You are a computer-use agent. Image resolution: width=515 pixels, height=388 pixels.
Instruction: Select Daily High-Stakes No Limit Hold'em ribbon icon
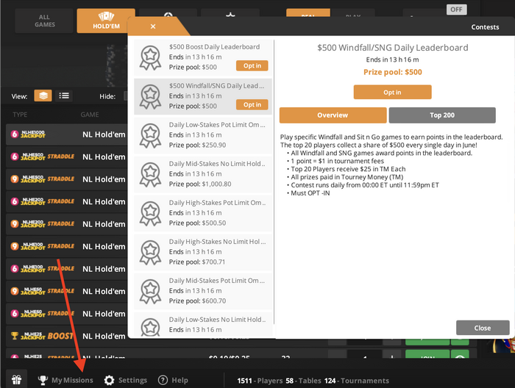[x=150, y=253]
